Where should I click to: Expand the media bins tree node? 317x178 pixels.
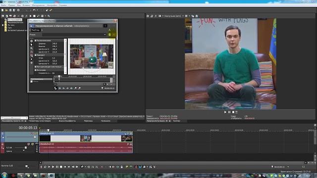pyautogui.click(x=2, y=25)
